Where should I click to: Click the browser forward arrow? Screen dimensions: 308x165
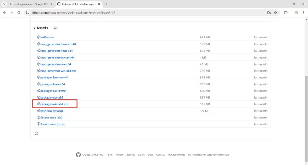(12, 13)
